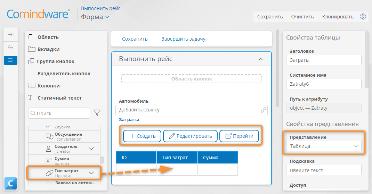Open the settings gear icon

click(x=363, y=17)
